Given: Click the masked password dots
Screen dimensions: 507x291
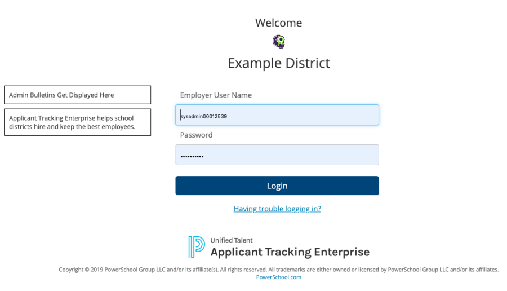Looking at the screenshot, I should click(x=192, y=156).
